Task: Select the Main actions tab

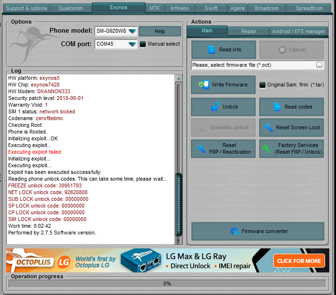Action: coord(207,31)
